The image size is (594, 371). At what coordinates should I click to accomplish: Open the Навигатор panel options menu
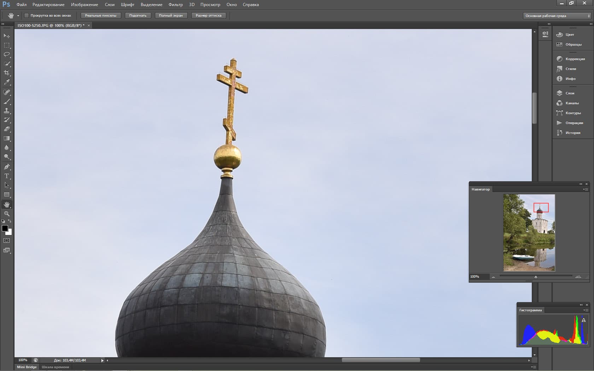click(586, 189)
